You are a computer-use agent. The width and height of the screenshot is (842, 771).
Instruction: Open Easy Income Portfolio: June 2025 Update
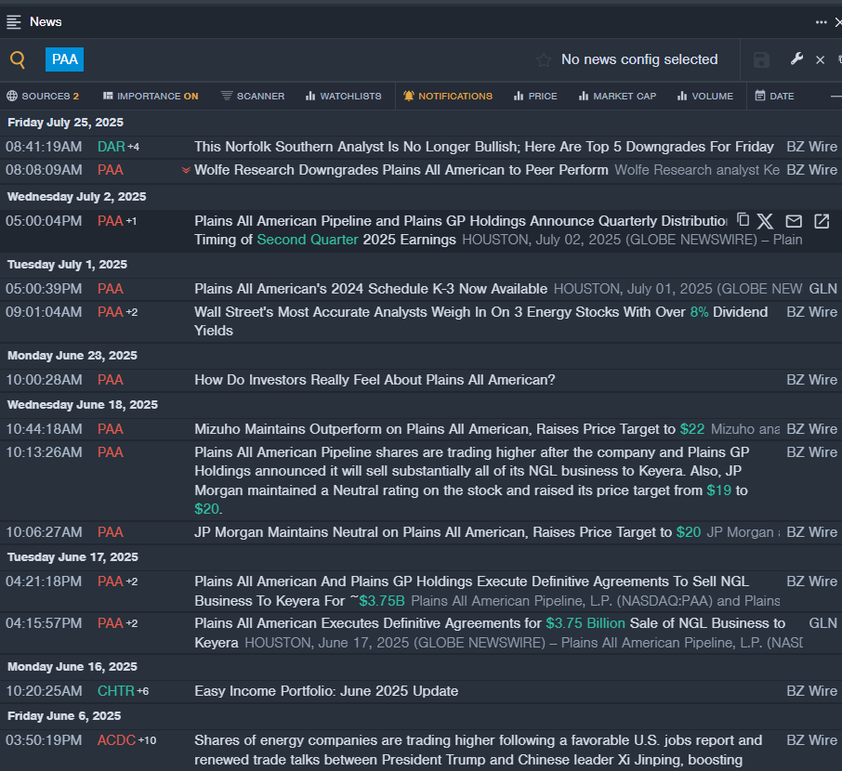point(326,691)
